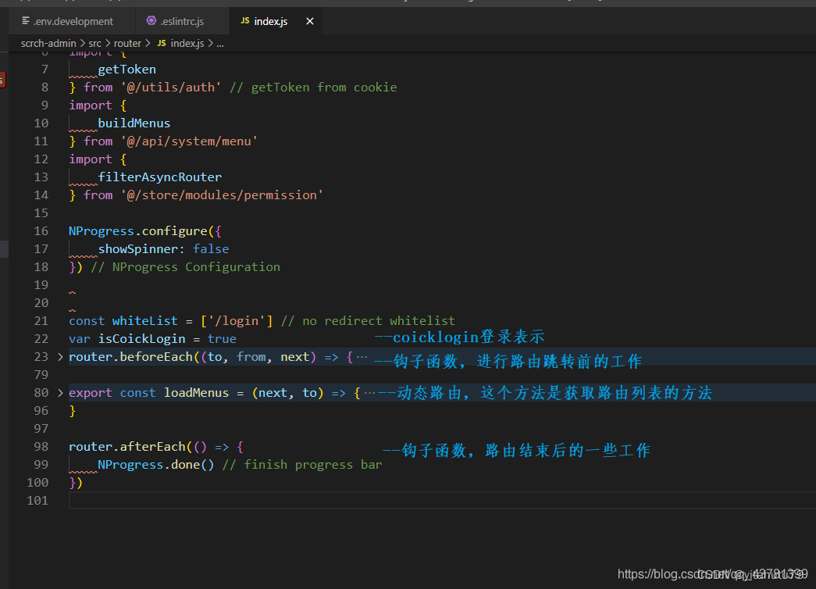Close the index.js editor tab
This screenshot has height=589, width=816.
click(309, 21)
